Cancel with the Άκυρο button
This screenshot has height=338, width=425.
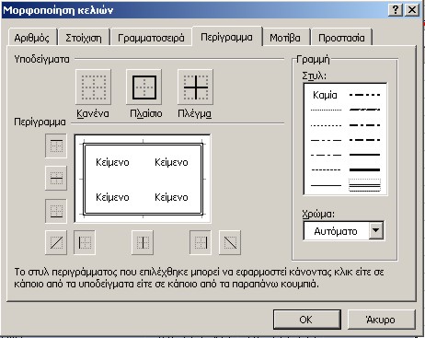tap(381, 320)
